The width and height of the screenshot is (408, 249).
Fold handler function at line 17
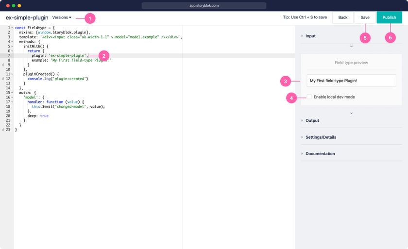click(12, 102)
